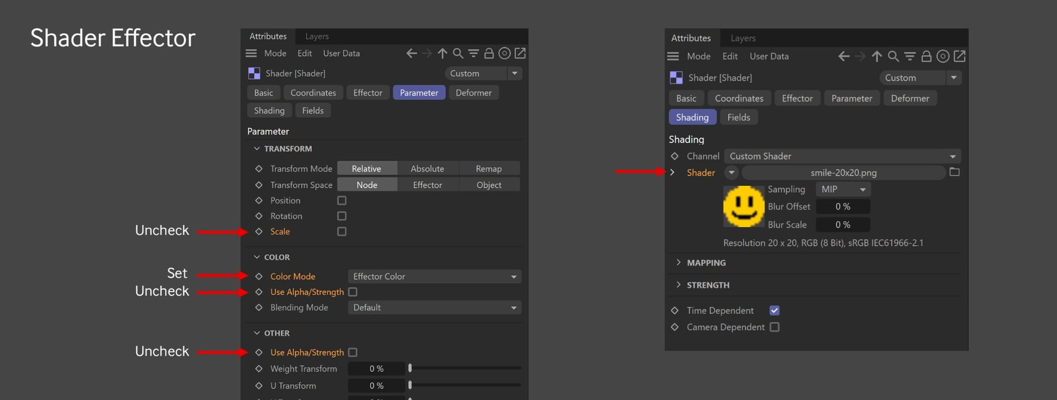Click the U Transform slider
The height and width of the screenshot is (400, 1057).
click(465, 385)
